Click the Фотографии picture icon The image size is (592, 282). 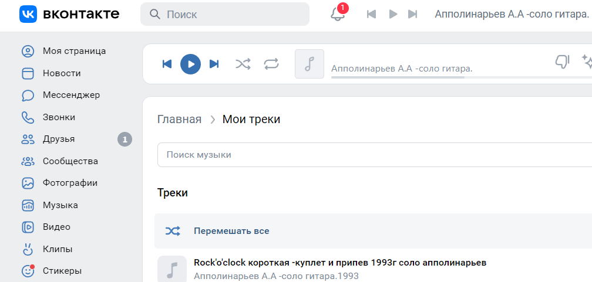tap(28, 184)
